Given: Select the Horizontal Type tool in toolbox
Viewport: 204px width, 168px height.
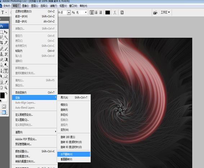Looking at the screenshot, I should (6, 71).
